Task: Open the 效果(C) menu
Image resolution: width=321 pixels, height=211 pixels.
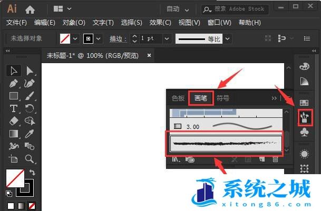Action: point(160,23)
